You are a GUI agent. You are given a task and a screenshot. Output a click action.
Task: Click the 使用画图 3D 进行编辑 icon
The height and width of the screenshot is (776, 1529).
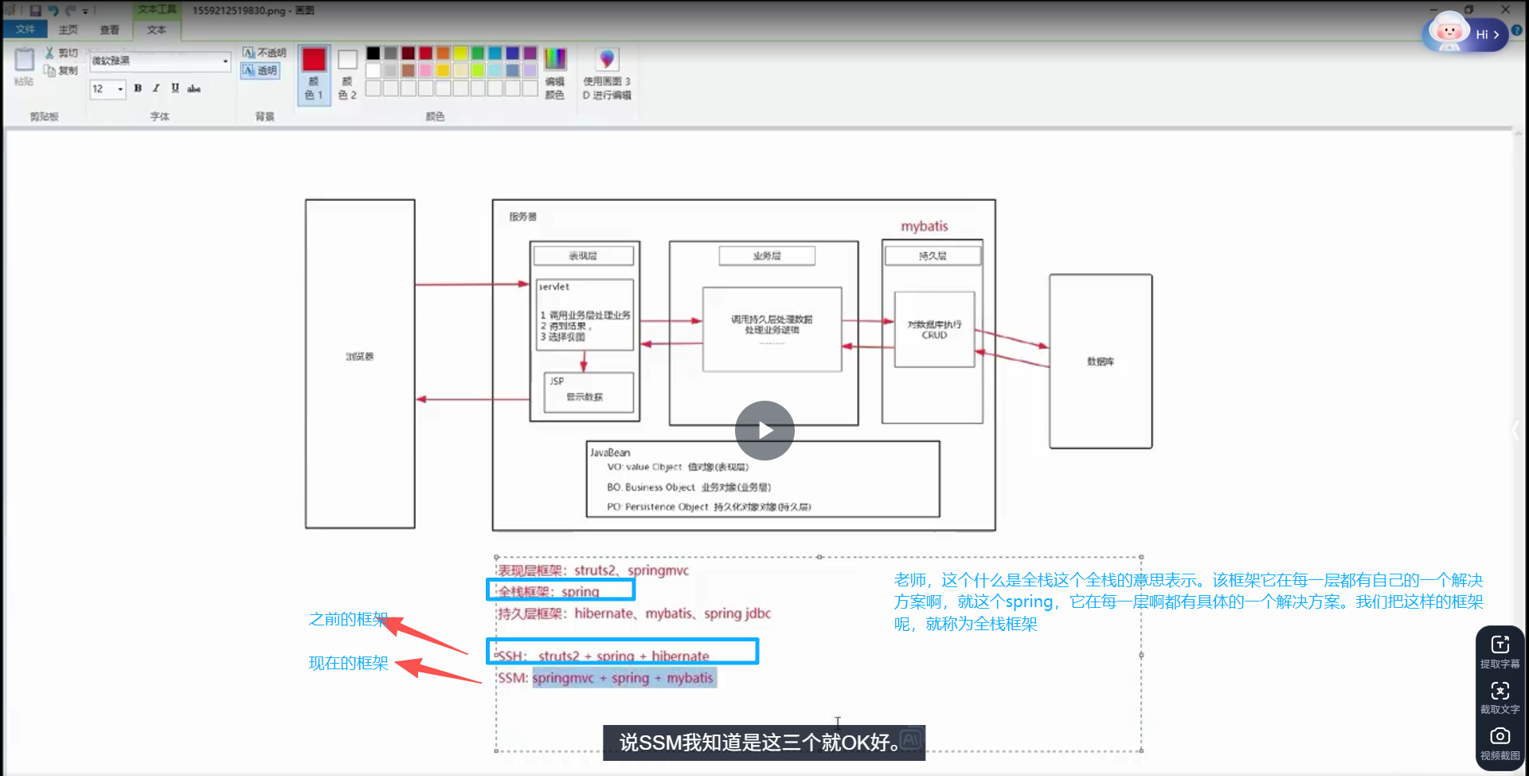pos(607,73)
